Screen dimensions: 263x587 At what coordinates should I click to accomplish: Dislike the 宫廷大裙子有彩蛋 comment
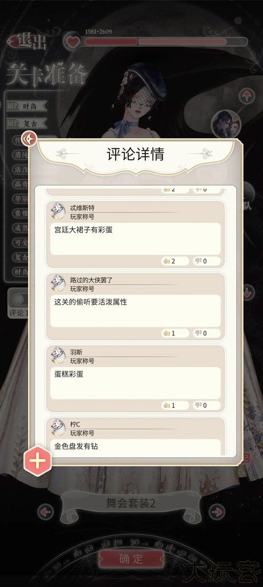tap(207, 261)
